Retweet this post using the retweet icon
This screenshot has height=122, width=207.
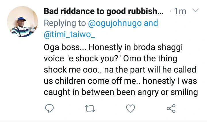90,108
